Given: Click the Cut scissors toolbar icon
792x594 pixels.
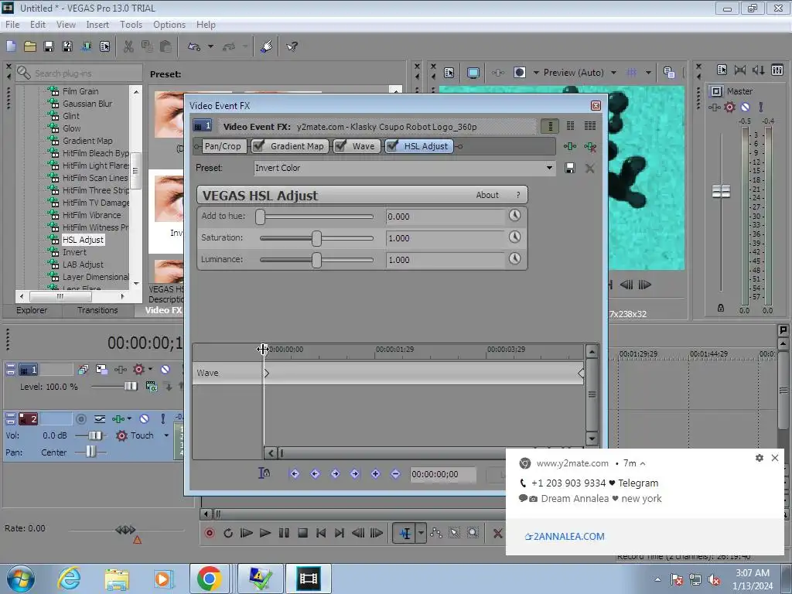Looking at the screenshot, I should tap(129, 46).
